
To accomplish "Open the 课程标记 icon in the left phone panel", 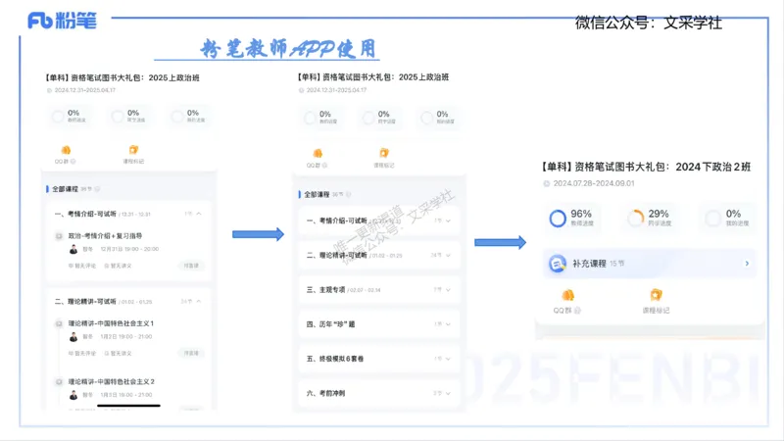I will pyautogui.click(x=133, y=150).
